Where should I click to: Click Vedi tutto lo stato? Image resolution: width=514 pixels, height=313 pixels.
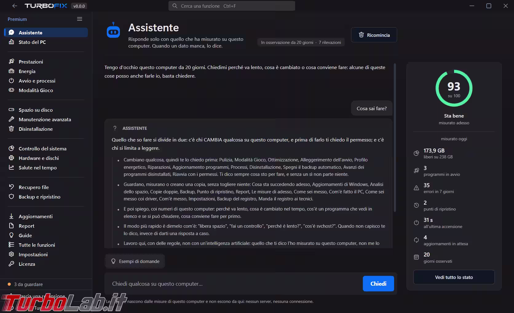pos(454,277)
